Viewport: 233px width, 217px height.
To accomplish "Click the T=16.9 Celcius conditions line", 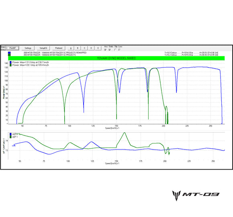I will (x=191, y=53).
